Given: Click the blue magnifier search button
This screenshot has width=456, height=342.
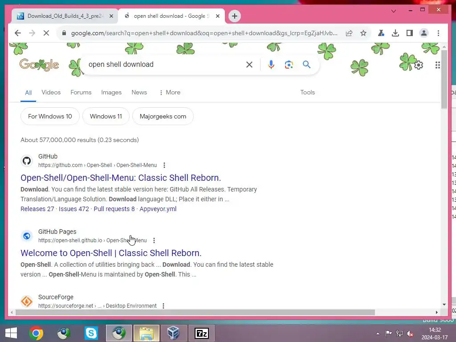Looking at the screenshot, I should [306, 64].
